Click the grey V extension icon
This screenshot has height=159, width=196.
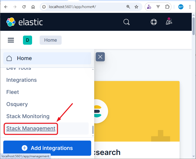[158, 7]
